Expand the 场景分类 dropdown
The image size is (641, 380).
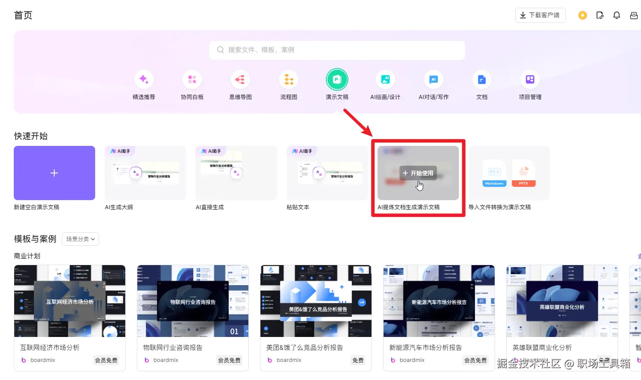(81, 239)
